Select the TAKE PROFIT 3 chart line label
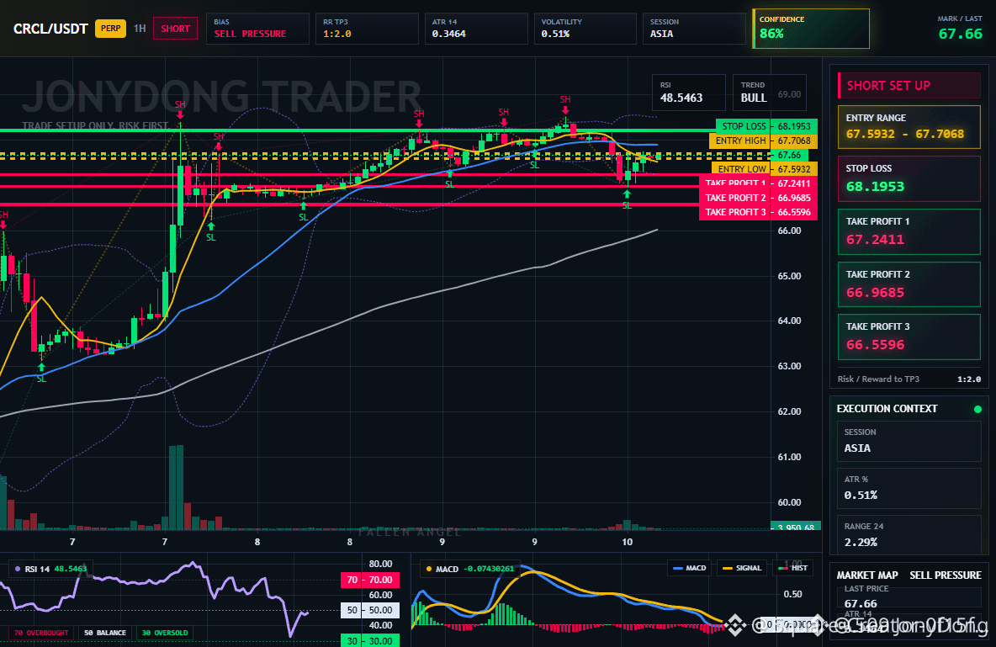 pyautogui.click(x=735, y=212)
